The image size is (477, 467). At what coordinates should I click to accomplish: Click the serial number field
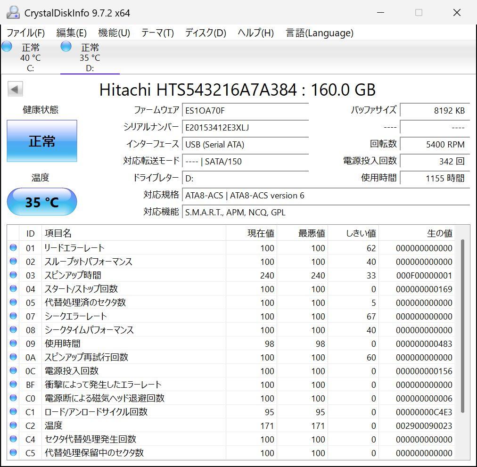click(x=245, y=128)
